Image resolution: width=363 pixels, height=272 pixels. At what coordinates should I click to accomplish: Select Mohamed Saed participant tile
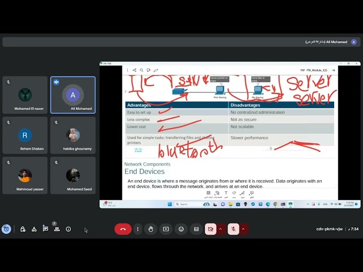[73, 176]
